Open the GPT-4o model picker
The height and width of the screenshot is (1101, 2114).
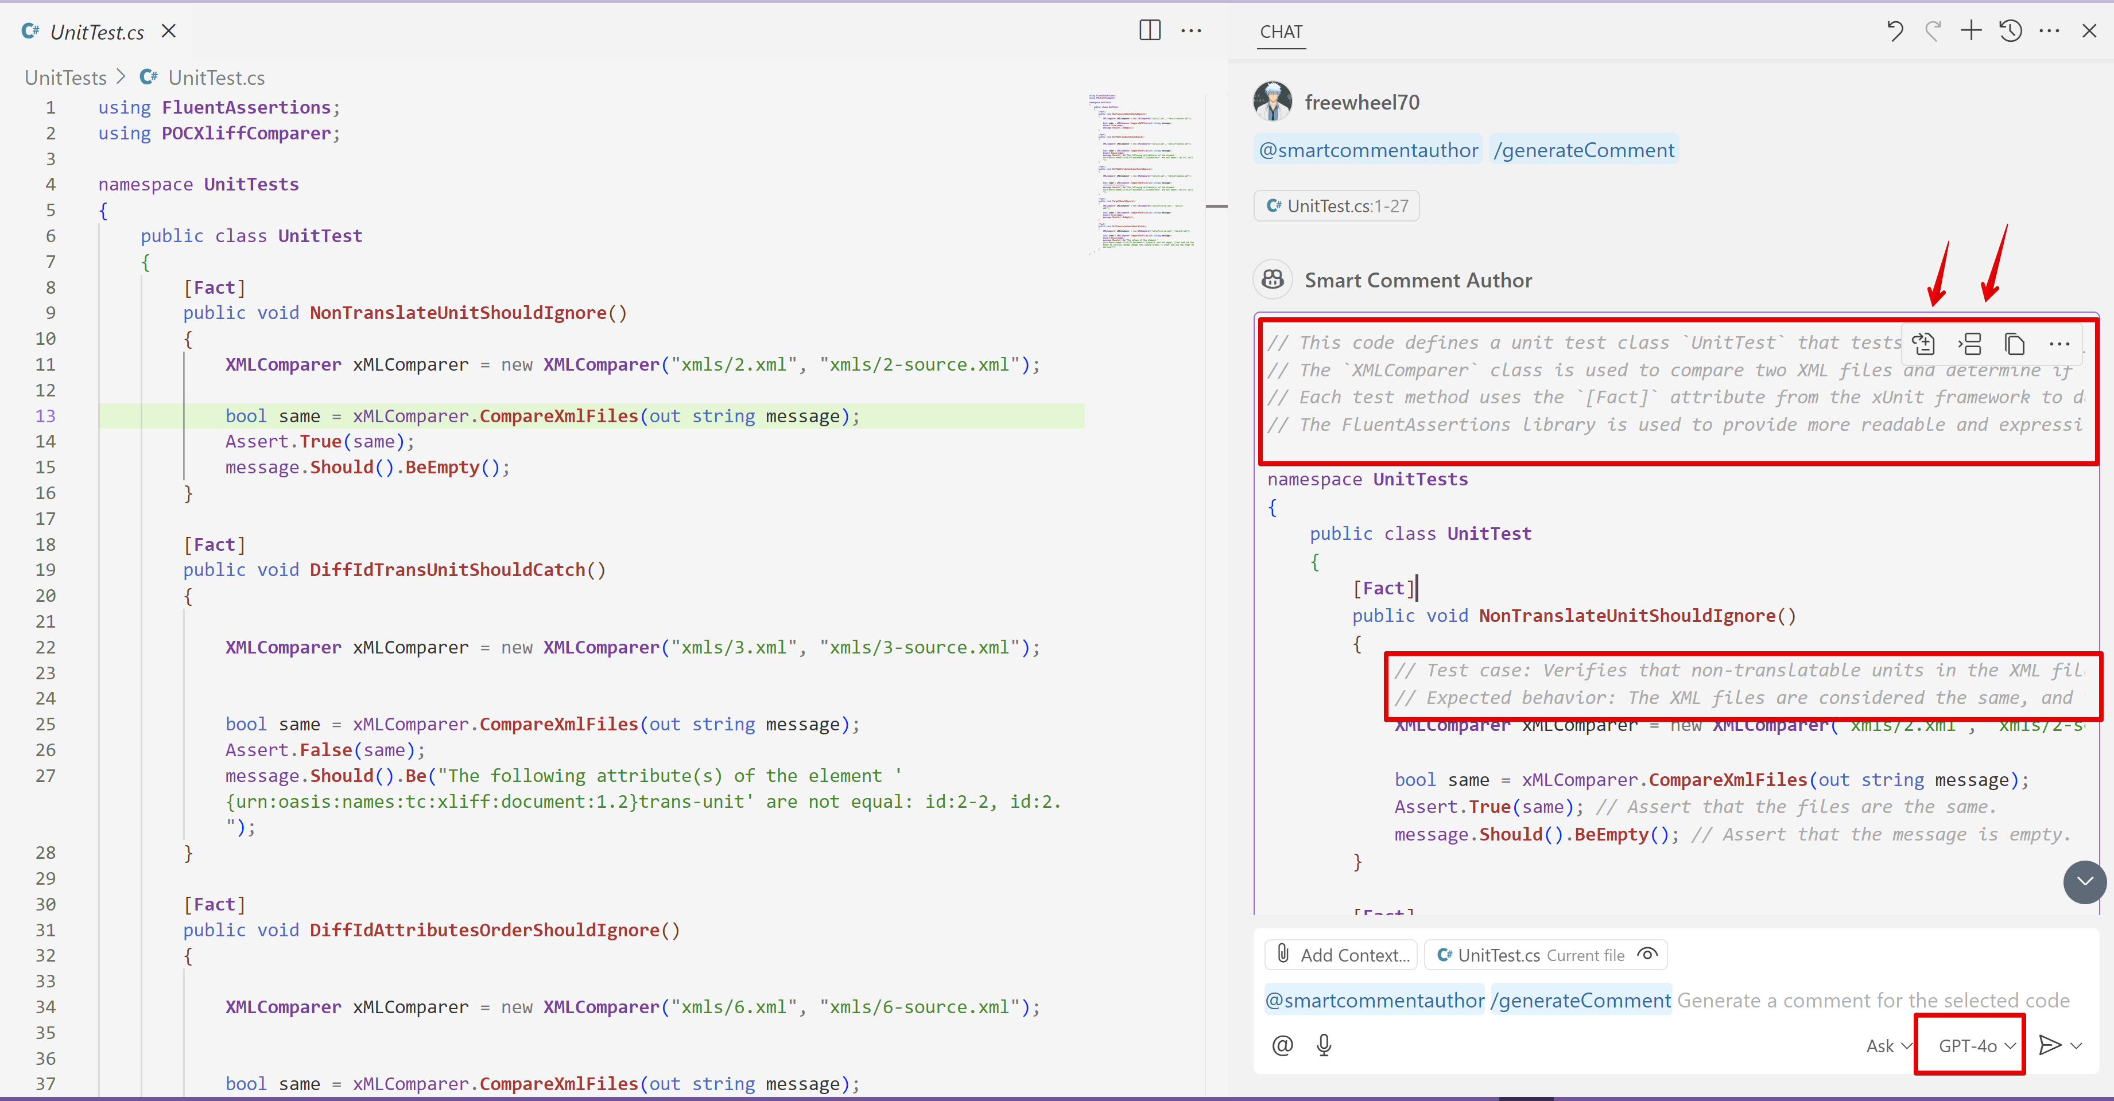pyautogui.click(x=1969, y=1044)
